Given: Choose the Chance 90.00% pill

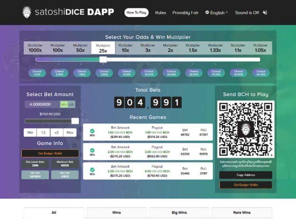Looking at the screenshot, I should (239, 73).
